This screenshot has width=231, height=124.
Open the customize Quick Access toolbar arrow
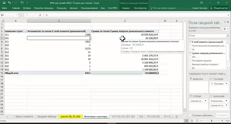tap(27, 3)
